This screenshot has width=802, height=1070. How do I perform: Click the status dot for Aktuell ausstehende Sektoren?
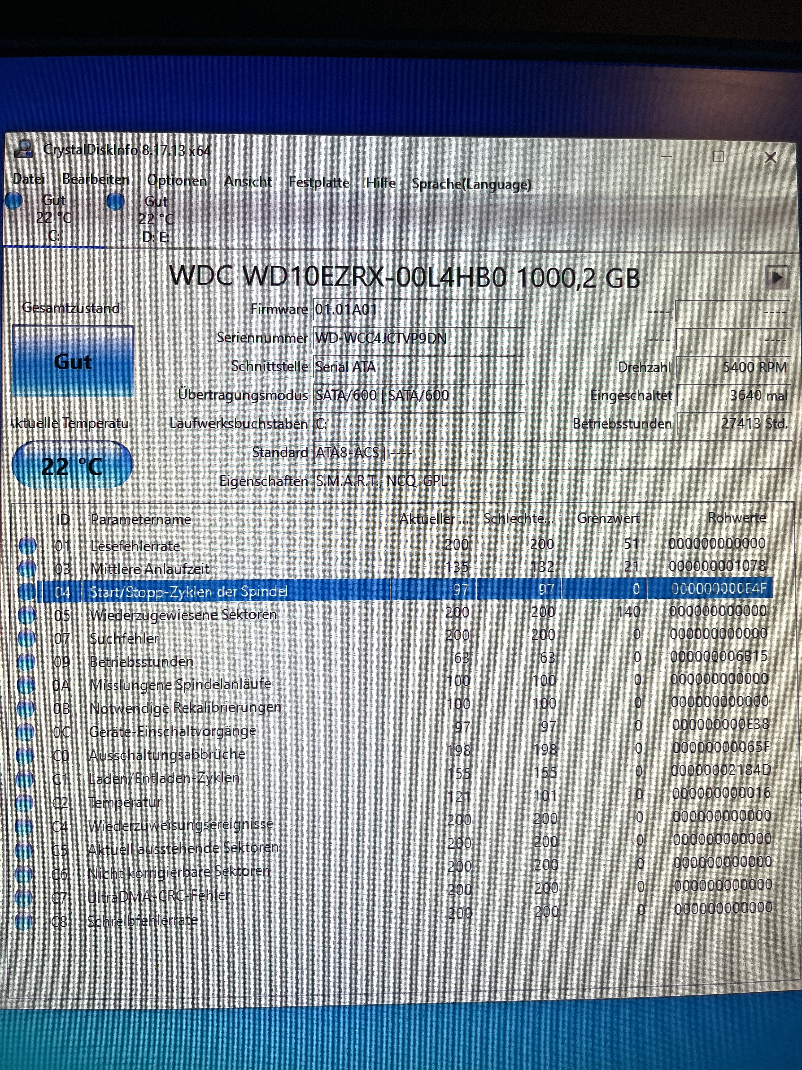pos(24,850)
